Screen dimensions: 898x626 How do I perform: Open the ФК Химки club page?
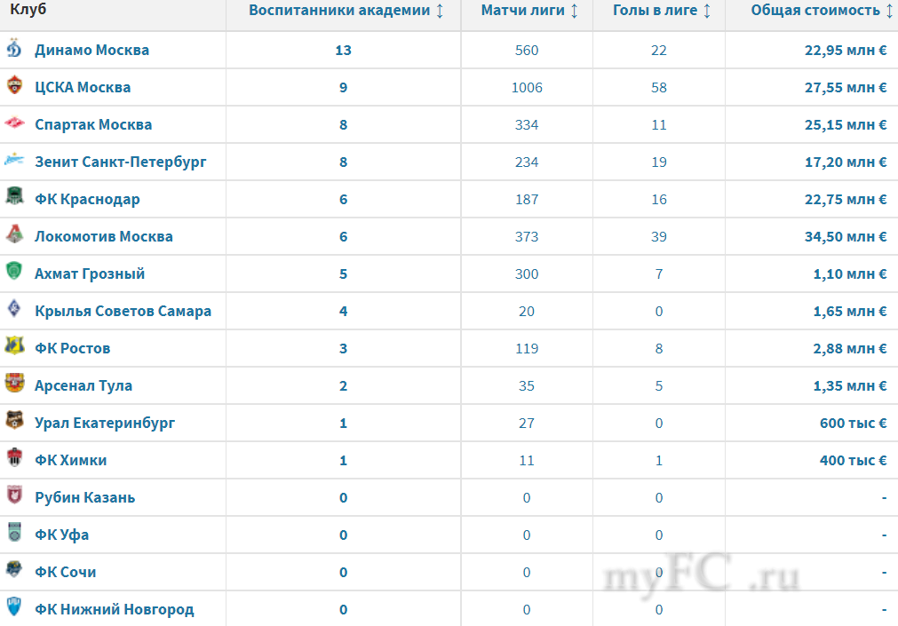[70, 460]
